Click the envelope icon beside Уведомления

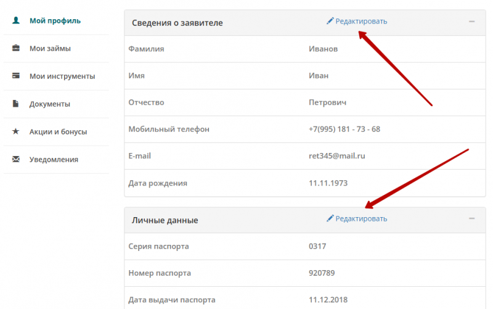[16, 159]
